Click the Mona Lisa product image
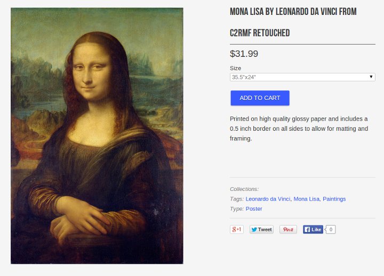Viewport: 384px width, 276px height. (x=97, y=136)
